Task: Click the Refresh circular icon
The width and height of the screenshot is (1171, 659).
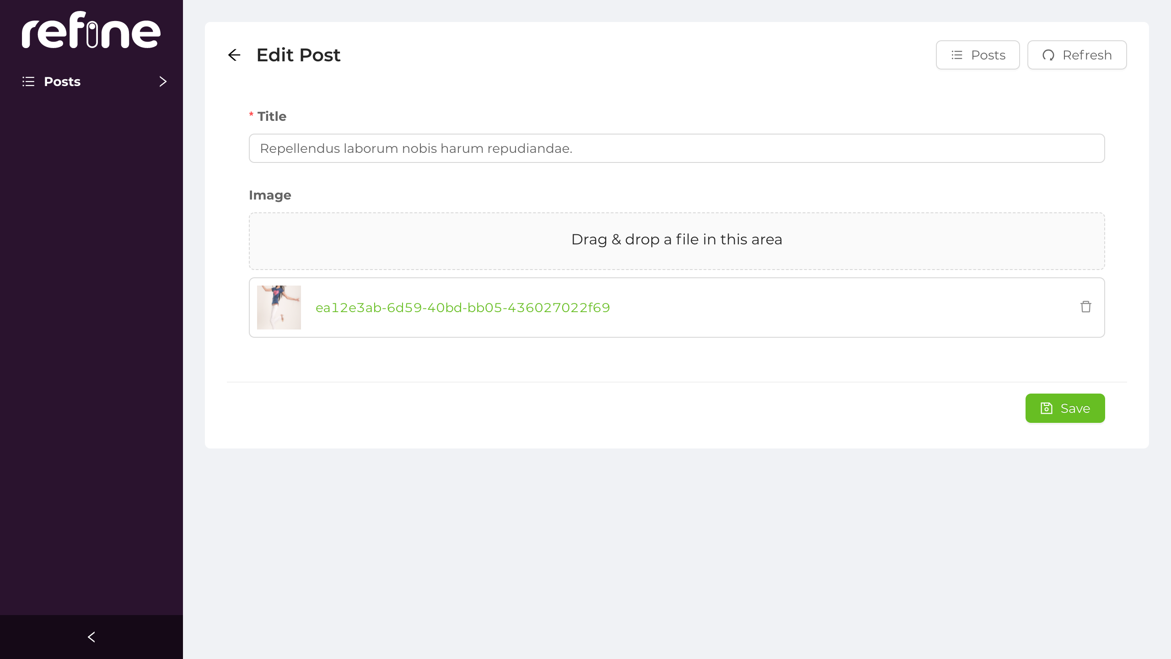Action: coord(1049,55)
